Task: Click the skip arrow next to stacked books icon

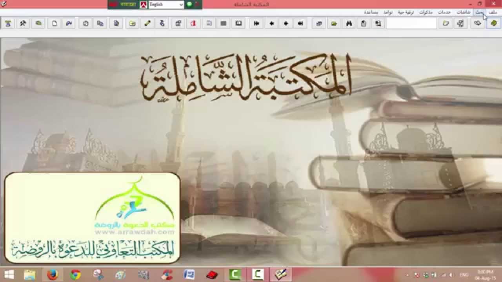Action: pyautogui.click(x=300, y=23)
